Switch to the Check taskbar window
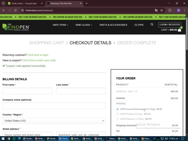This screenshot has height=141, width=188. tap(64, 139)
